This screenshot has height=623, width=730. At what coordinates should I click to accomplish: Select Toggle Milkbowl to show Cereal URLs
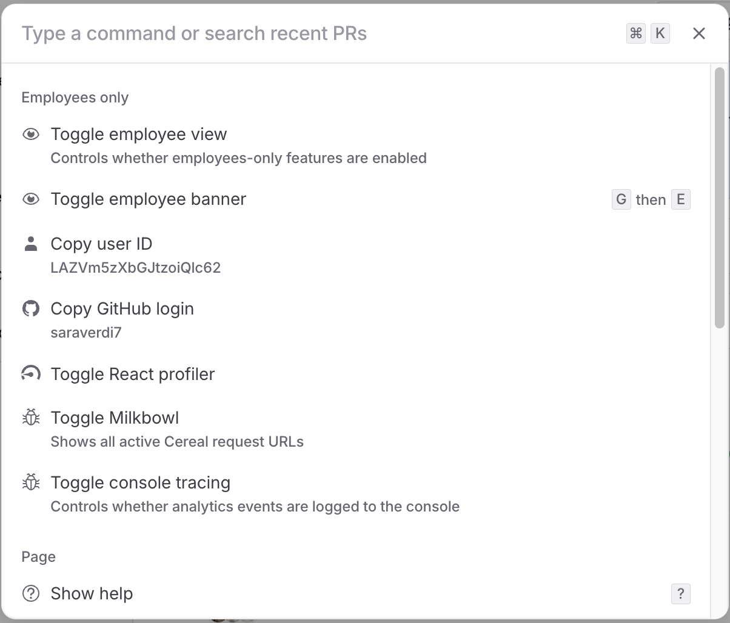pyautogui.click(x=115, y=418)
